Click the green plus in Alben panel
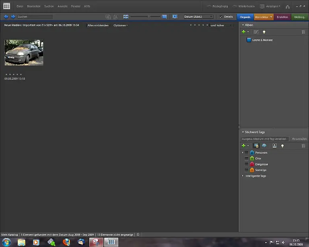Screen dimensions: 309x247 pyautogui.click(x=243, y=32)
